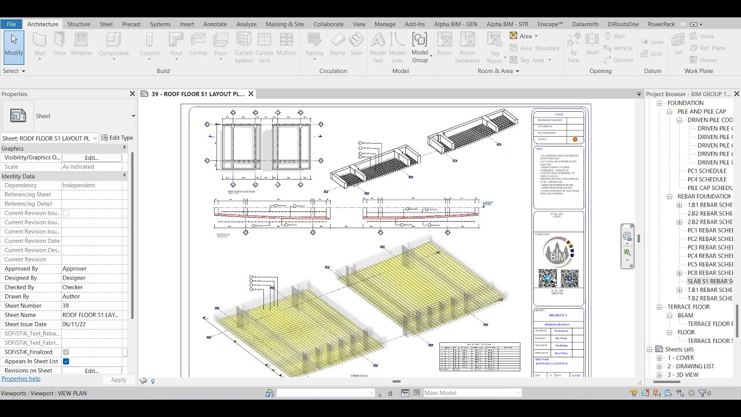Click the Component tool icon
This screenshot has width=741, height=417.
(113, 39)
